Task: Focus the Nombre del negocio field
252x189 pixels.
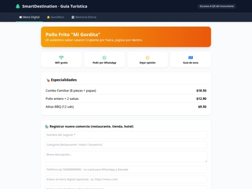Action: tap(126, 135)
